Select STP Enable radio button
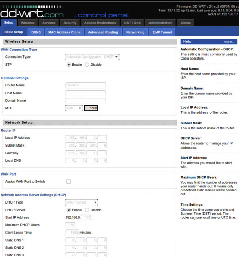This screenshot has height=261, width=239. [x=69, y=65]
